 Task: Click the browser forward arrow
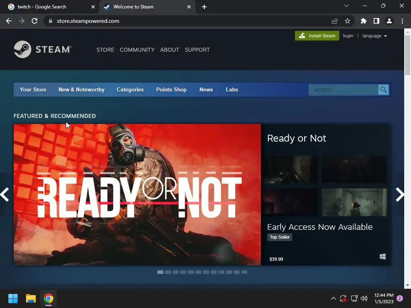point(22,21)
